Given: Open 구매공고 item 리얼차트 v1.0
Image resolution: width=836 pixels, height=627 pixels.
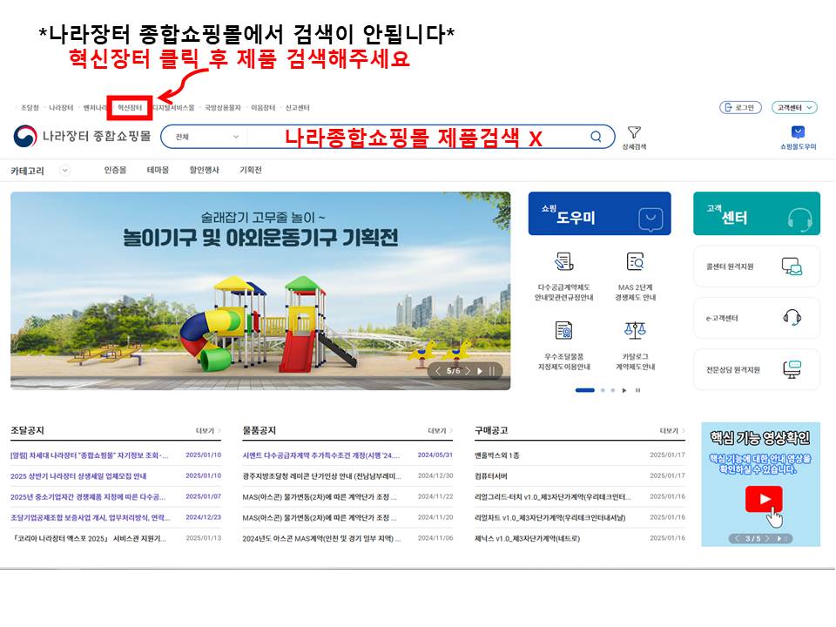Looking at the screenshot, I should (550, 517).
